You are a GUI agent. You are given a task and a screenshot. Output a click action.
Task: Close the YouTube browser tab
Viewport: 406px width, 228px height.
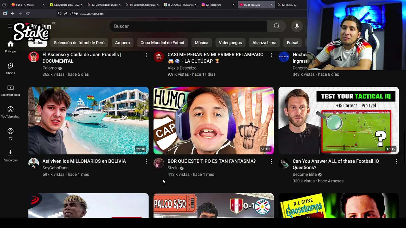click(x=272, y=5)
